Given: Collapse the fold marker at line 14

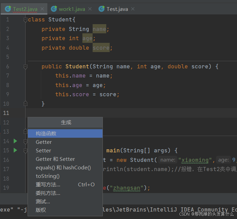Looking at the screenshot, I should [x=26, y=141].
